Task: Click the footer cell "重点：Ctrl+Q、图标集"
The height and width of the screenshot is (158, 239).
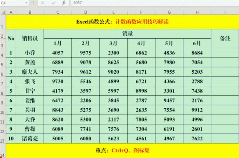Action: click(122, 151)
